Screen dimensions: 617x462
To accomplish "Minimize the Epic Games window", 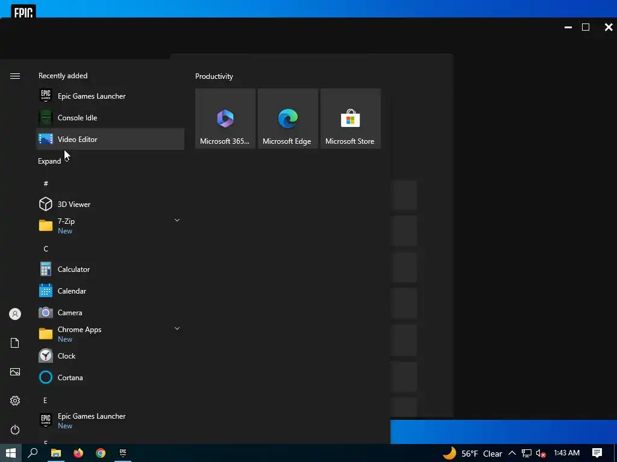I will 568,26.
